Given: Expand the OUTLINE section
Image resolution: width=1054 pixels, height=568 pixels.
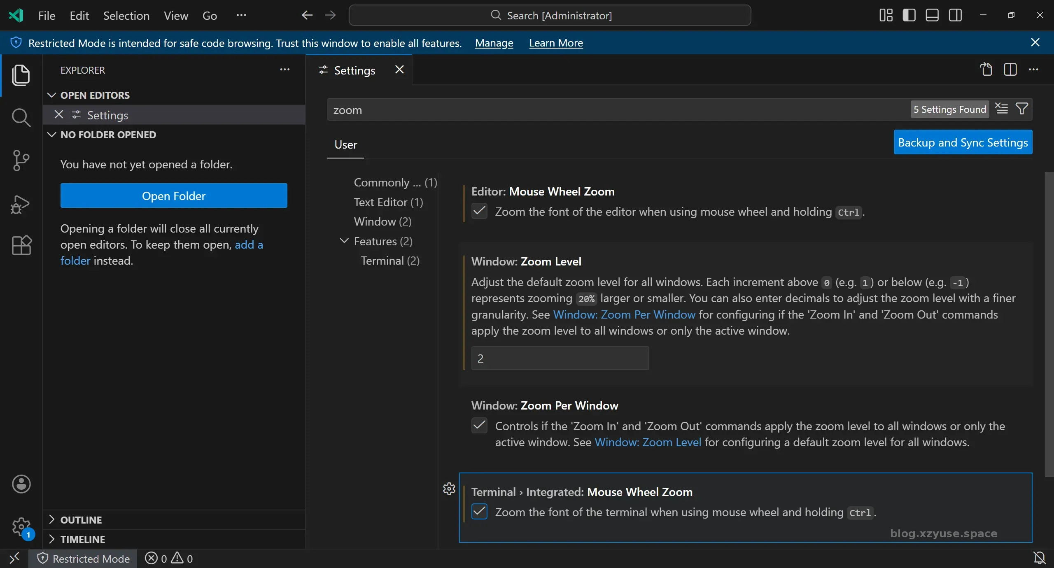Looking at the screenshot, I should 81,520.
